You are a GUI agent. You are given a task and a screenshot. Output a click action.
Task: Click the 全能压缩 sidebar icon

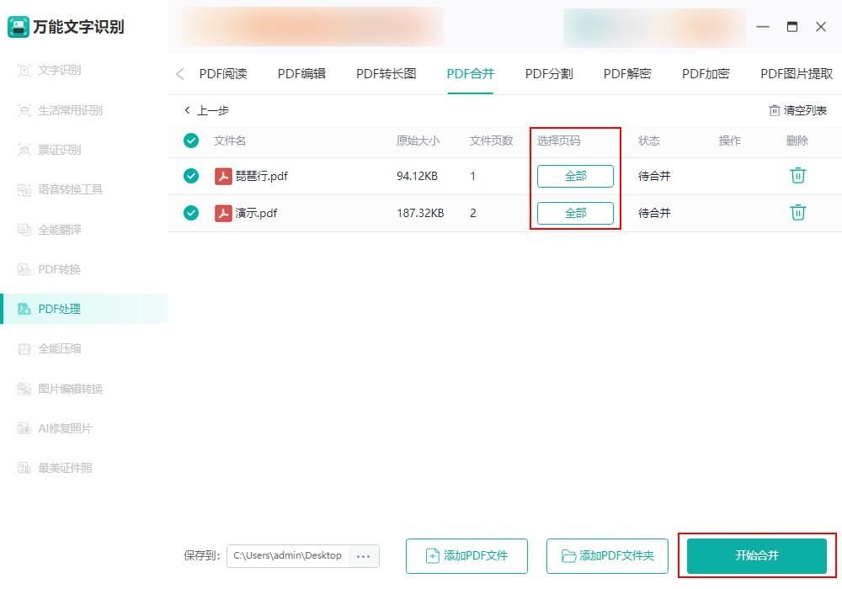[24, 348]
